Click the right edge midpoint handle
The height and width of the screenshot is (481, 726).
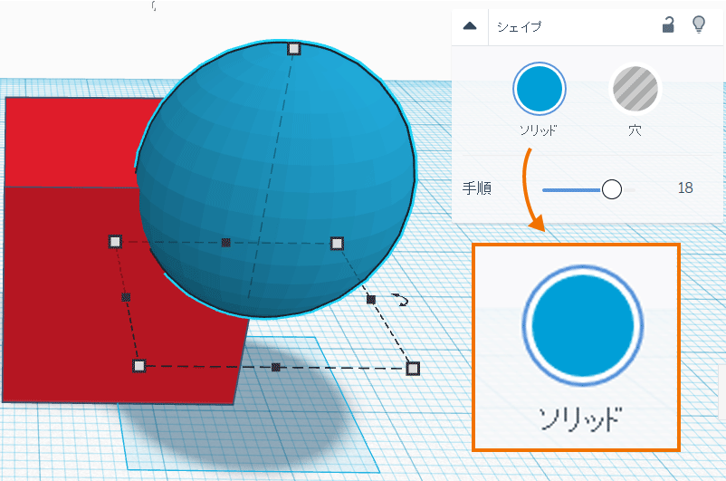(370, 300)
